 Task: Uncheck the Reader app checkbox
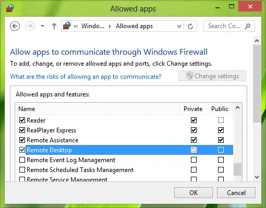coord(22,120)
